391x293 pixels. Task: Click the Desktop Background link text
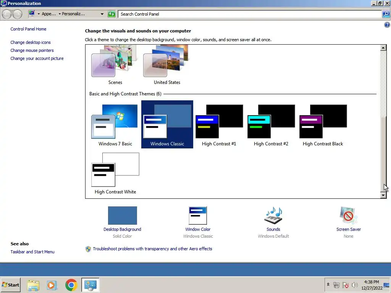click(x=122, y=229)
